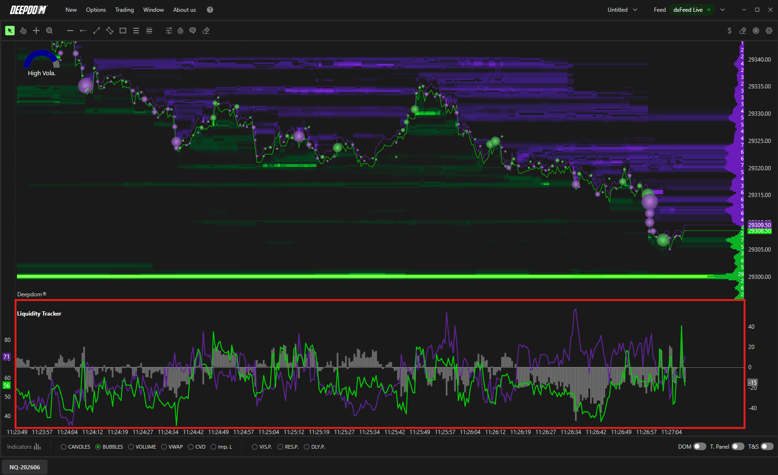778x475 pixels.
Task: Enable the VOLUME indicator option
Action: [x=142, y=447]
